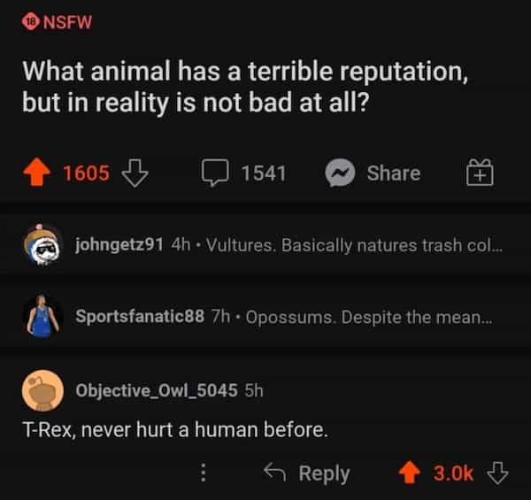Tap the Messenger share icon
The height and width of the screenshot is (500, 531).
[x=342, y=173]
